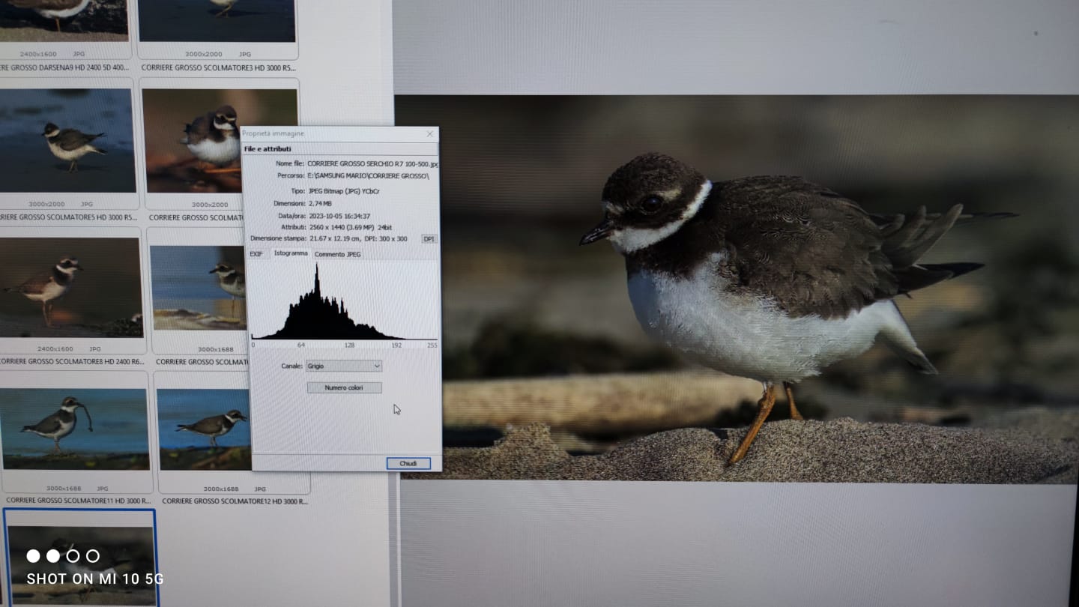Click the SCOLMATORE12 file name label
This screenshot has width=1079, height=607.
[235, 501]
